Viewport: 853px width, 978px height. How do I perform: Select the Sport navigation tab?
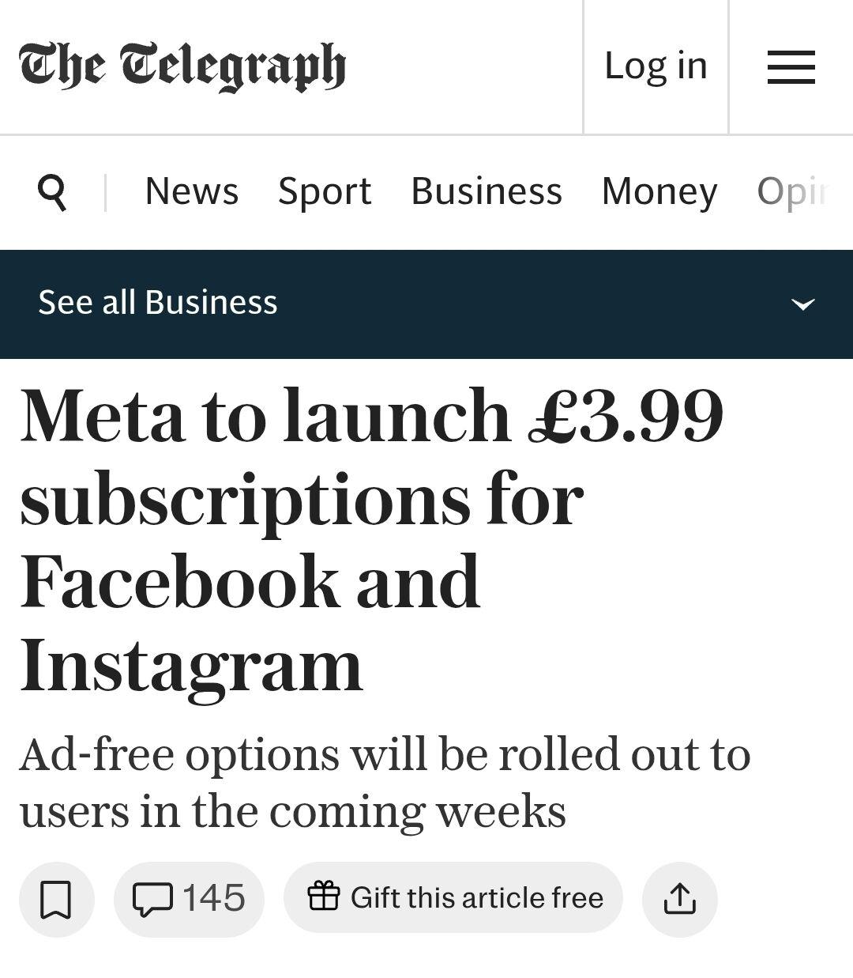325,191
